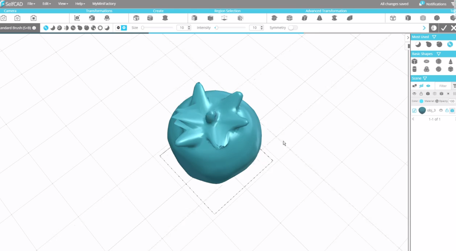Select the last brush in the brush row
The width and height of the screenshot is (456, 251).
pyautogui.click(x=107, y=28)
